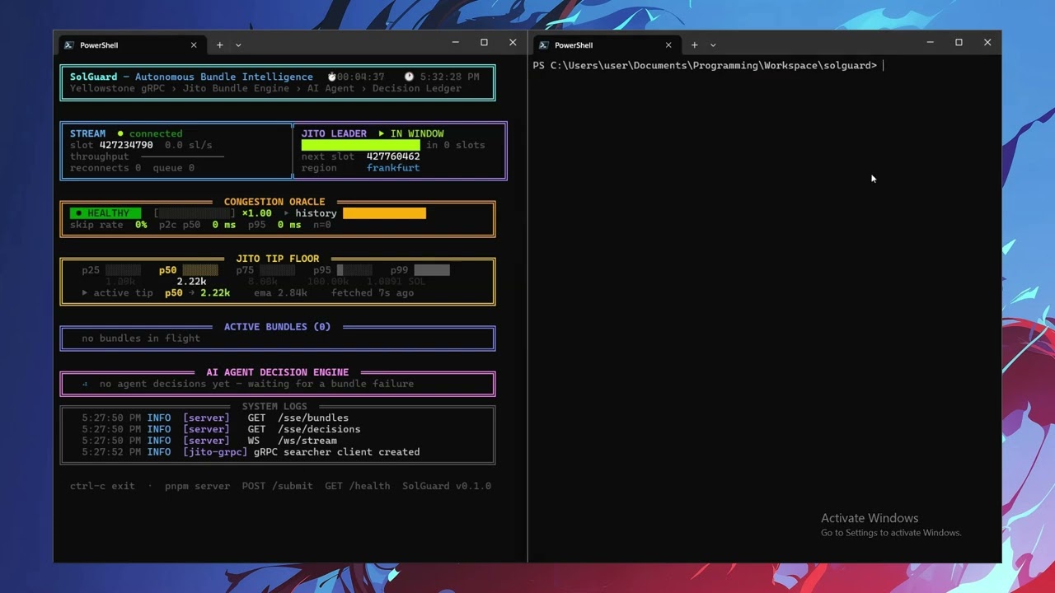1055x593 pixels.
Task: Click the SolGuard v0.1.0 version text
Action: (447, 486)
